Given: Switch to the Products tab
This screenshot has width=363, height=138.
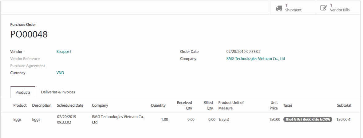Looking at the screenshot, I should [23, 92].
